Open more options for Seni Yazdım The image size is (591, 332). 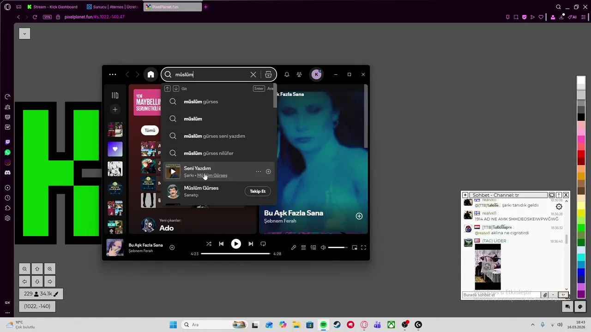click(259, 172)
